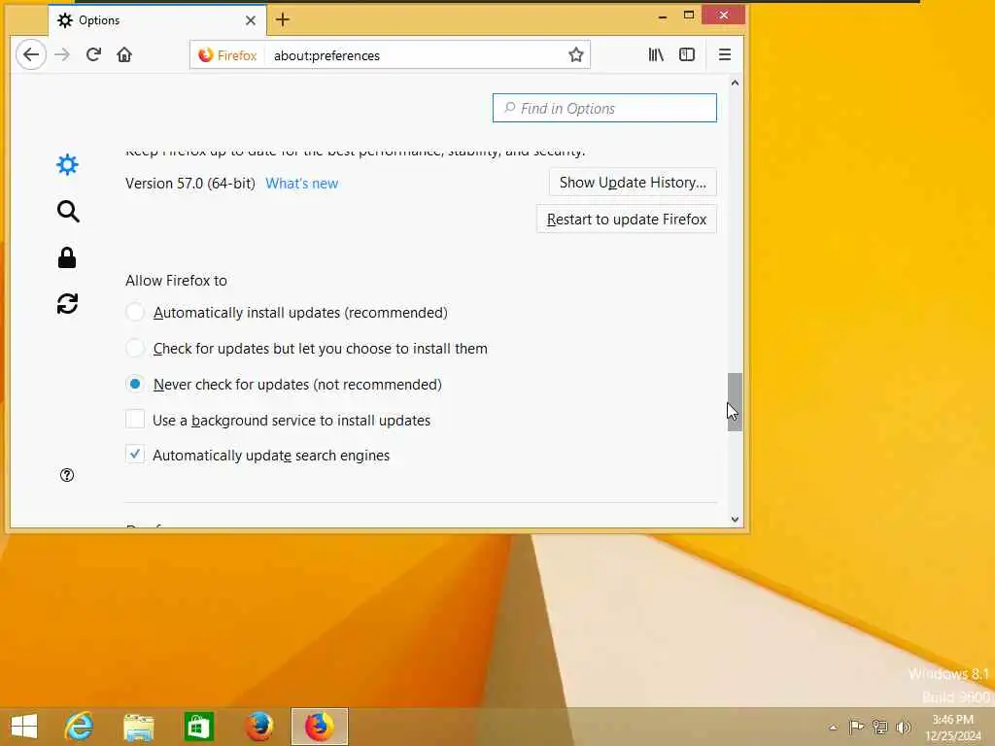This screenshot has height=746, width=995.
Task: Open Action Center flag in tray
Action: 856,727
